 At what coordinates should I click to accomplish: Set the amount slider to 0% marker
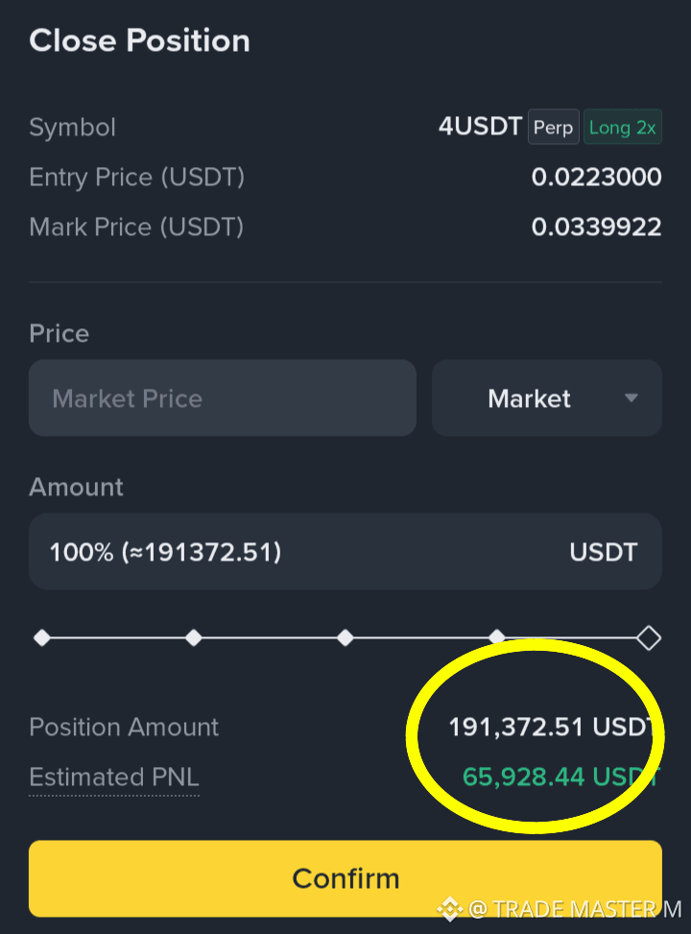pyautogui.click(x=42, y=638)
